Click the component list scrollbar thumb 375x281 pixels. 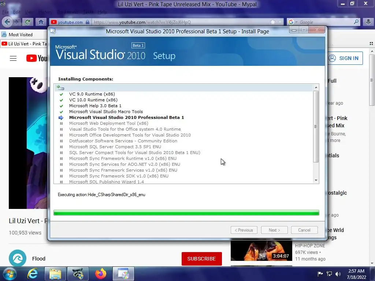pyautogui.click(x=316, y=126)
